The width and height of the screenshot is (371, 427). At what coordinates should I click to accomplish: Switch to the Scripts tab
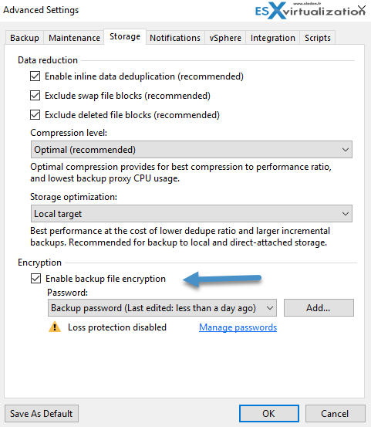318,38
